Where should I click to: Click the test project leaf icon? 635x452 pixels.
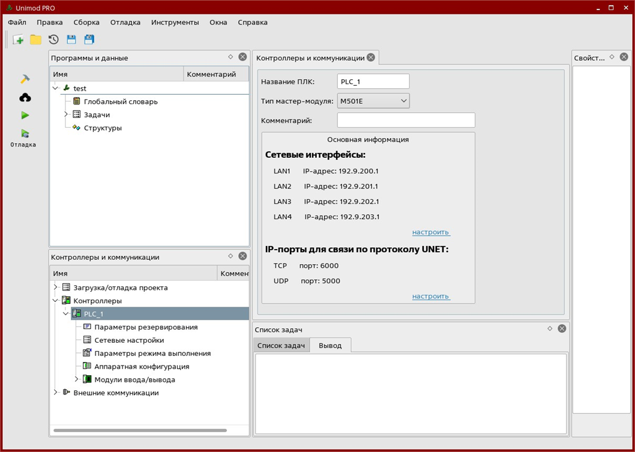pos(67,88)
